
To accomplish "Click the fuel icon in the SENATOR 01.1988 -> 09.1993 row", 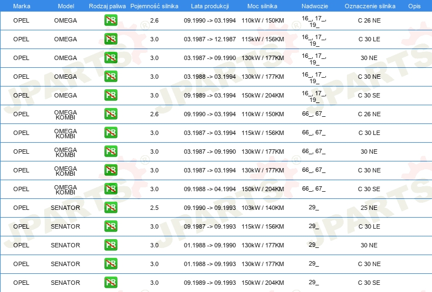I will 110,264.
